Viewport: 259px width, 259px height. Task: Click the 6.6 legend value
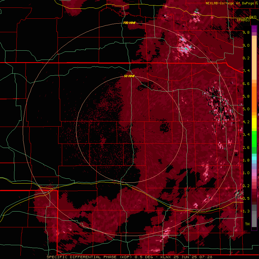[246, 83]
